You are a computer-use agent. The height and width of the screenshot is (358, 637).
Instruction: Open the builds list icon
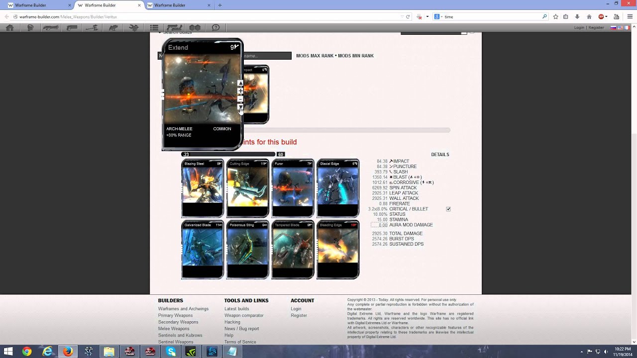154,28
